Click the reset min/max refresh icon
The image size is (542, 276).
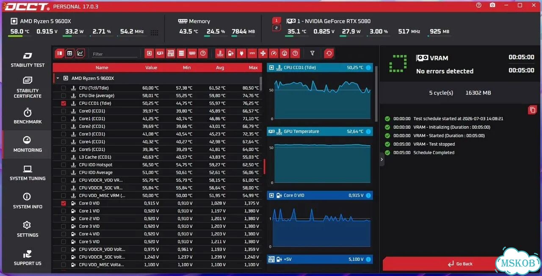coord(329,53)
